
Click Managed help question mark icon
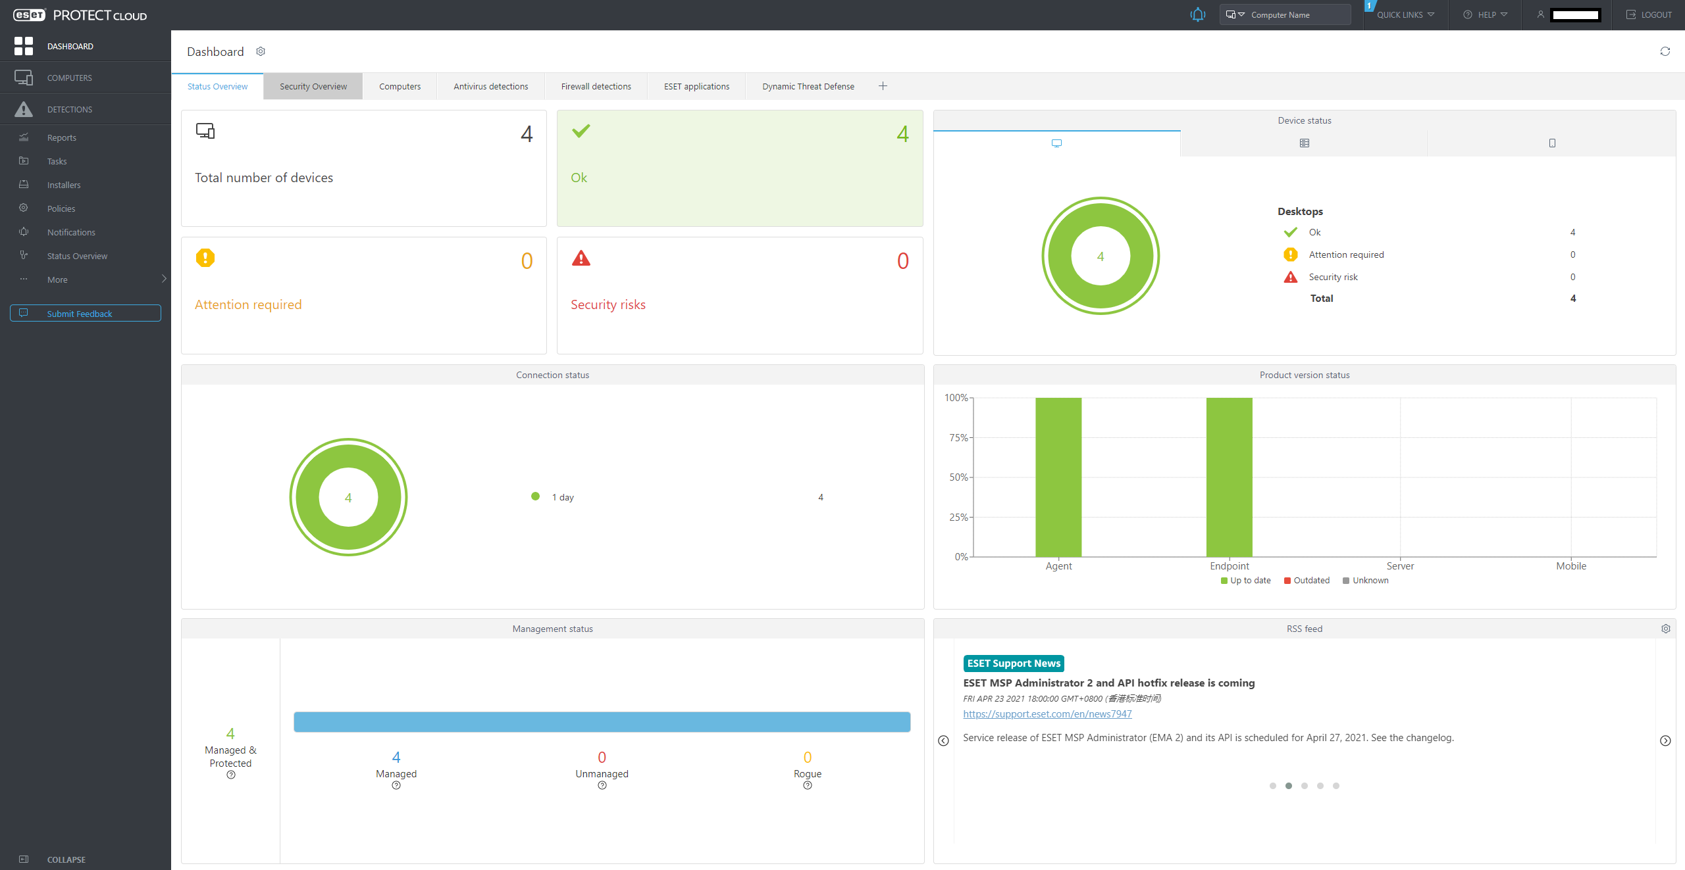(396, 785)
